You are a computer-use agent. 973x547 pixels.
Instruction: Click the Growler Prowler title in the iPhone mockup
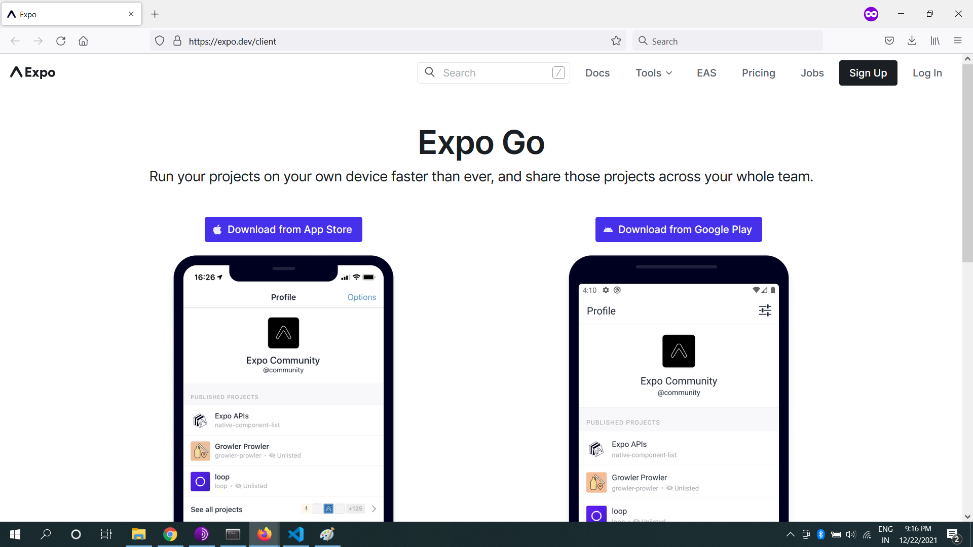tap(242, 446)
